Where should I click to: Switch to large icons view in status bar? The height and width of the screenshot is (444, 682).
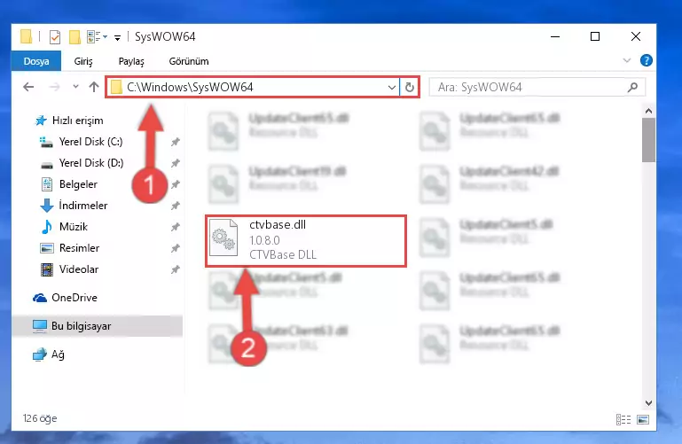click(x=643, y=419)
